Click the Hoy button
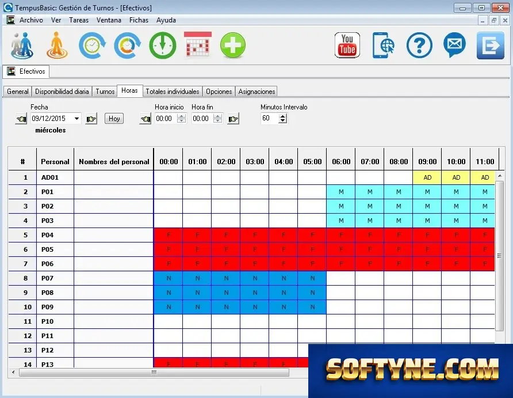This screenshot has width=513, height=398. 114,119
